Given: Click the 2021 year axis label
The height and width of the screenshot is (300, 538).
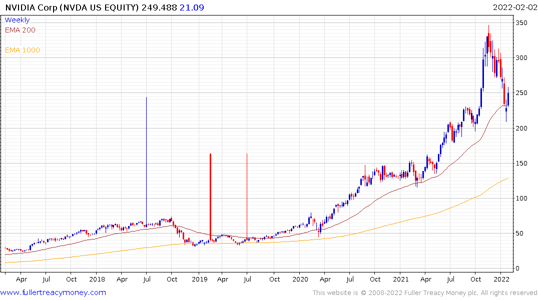Looking at the screenshot, I should pyautogui.click(x=401, y=279).
